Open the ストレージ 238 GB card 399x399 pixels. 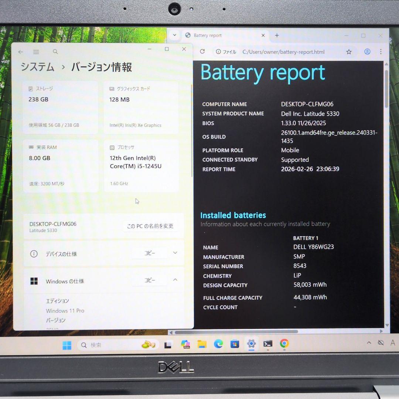pyautogui.click(x=60, y=108)
